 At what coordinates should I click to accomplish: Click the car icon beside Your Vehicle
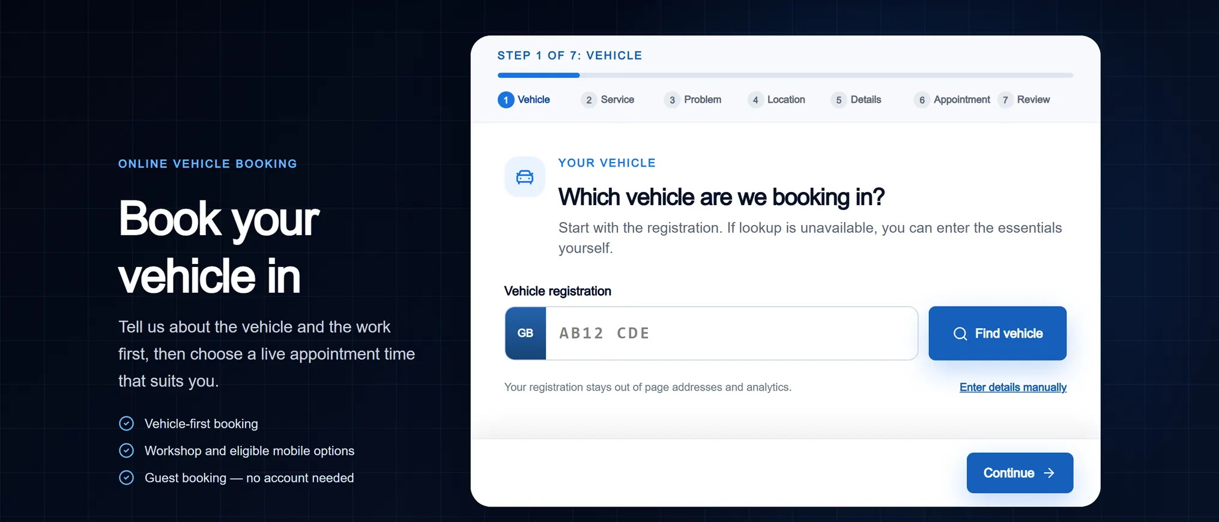point(525,177)
